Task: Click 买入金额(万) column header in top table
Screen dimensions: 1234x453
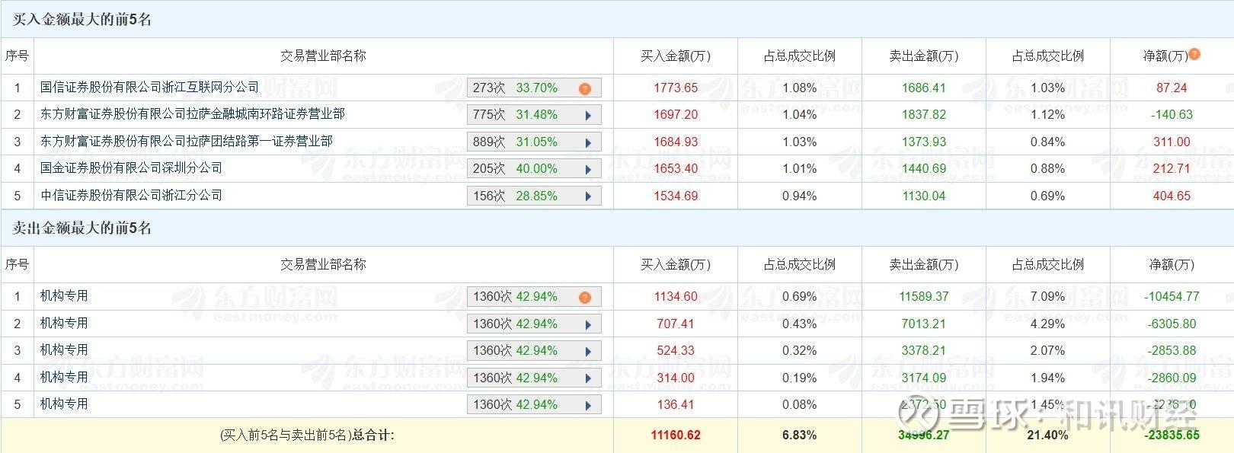Action: tap(675, 56)
